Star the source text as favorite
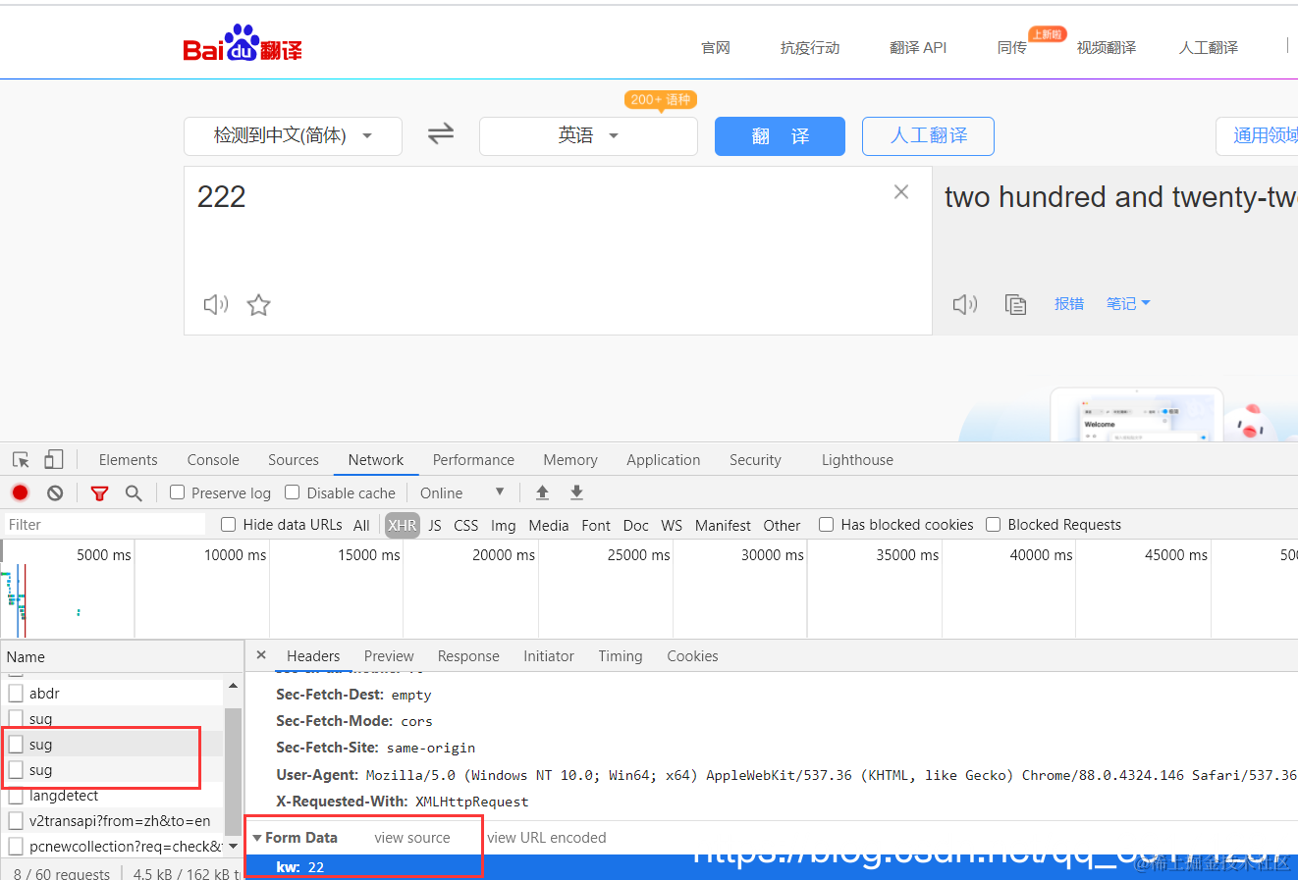 coord(259,304)
